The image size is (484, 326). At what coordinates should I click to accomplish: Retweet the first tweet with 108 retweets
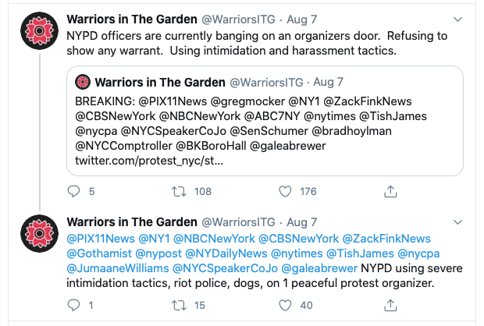(x=179, y=191)
